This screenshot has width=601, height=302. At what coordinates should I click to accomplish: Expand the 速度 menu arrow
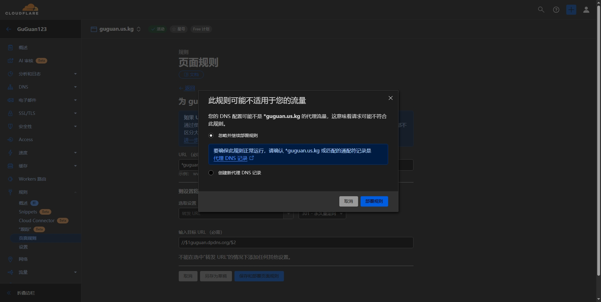coord(75,153)
